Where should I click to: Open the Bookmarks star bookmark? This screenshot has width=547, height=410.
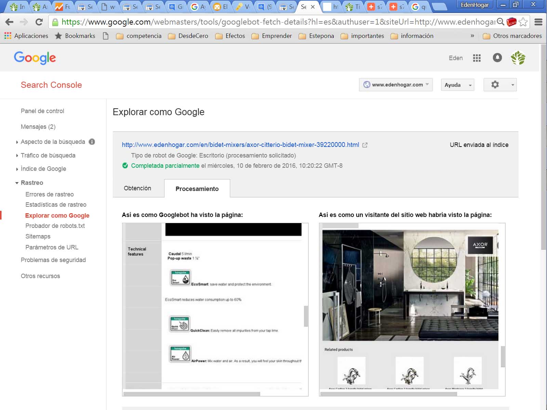75,36
